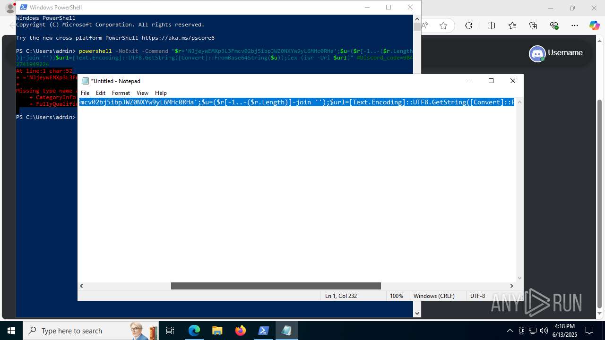Click the Edge profile avatar icon
Viewport: 605px width, 340px height.
tap(10, 8)
